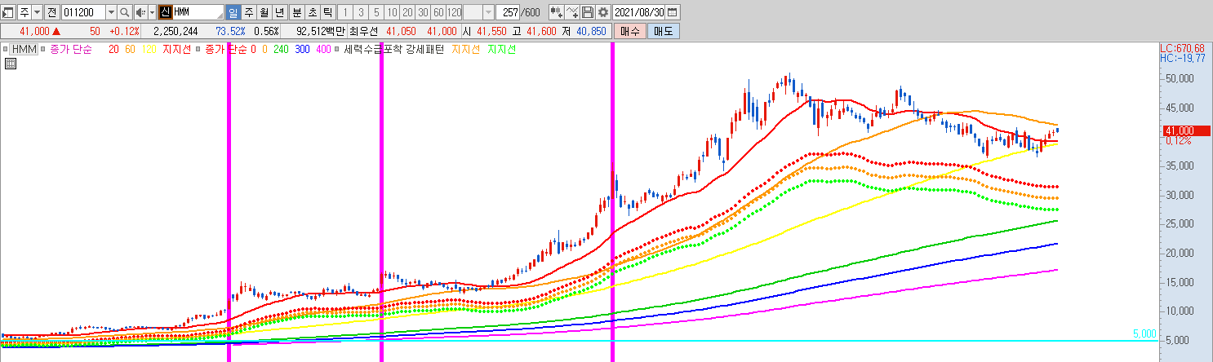Viewport: 1213px width, 362px height.
Task: Click the grid table icon below legend
Action: tap(11, 64)
